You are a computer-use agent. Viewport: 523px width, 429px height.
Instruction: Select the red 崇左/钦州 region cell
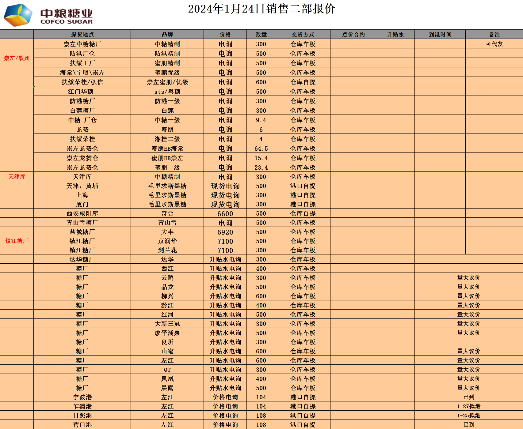(17, 58)
